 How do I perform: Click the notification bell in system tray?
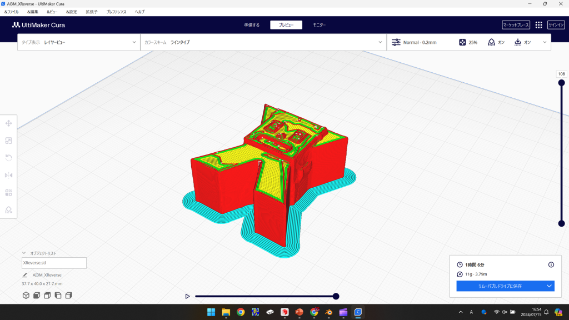(x=546, y=312)
